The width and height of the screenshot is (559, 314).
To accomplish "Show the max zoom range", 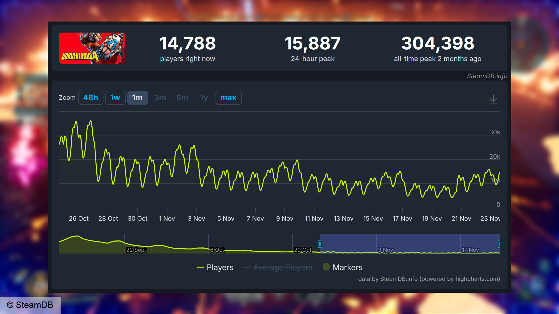I will (229, 98).
